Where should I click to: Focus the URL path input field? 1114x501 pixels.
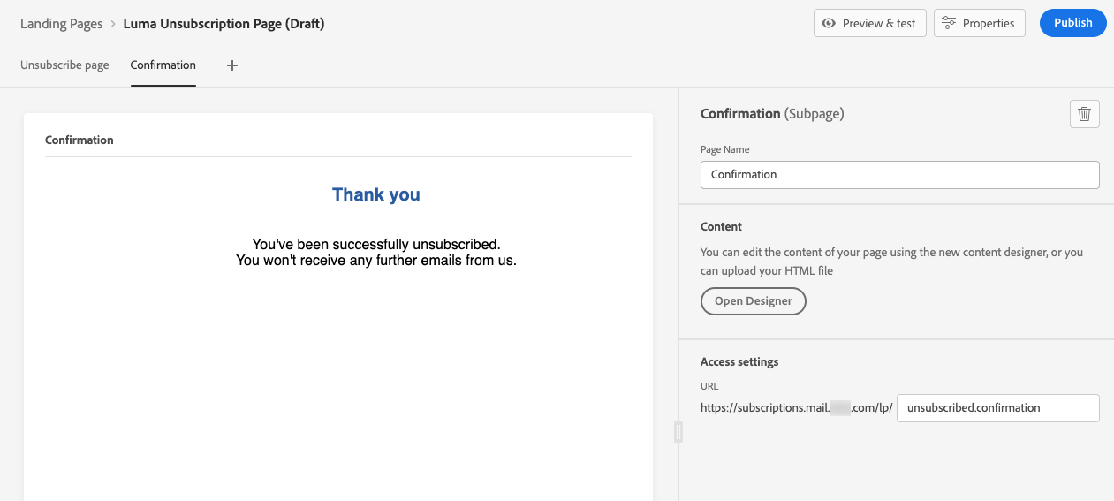997,408
